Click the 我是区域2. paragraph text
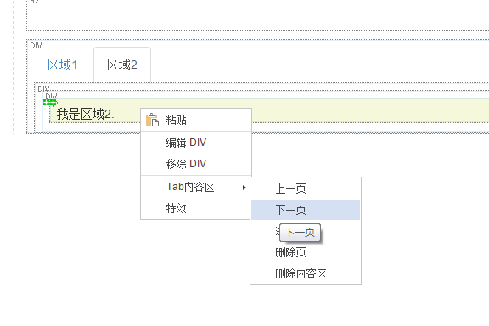Screen dimensions: 489x326 pyautogui.click(x=85, y=114)
